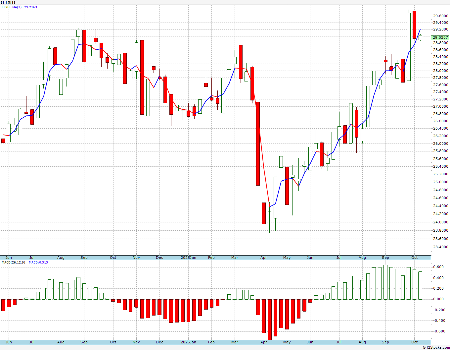Click Mar on the MACD panel time axis
This screenshot has height=350, width=450.
coord(235,342)
